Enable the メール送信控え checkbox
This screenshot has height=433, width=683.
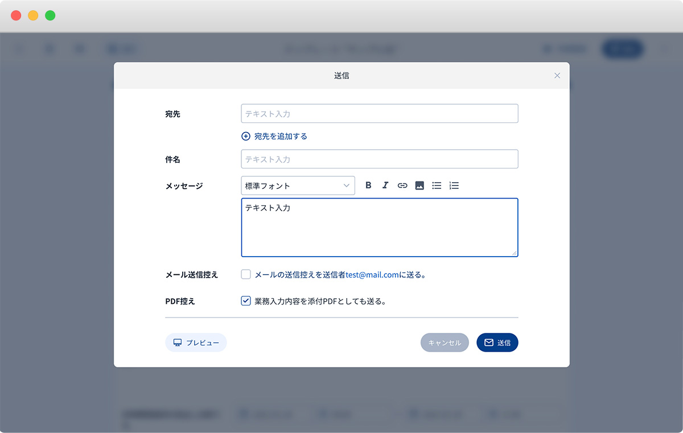tap(246, 275)
